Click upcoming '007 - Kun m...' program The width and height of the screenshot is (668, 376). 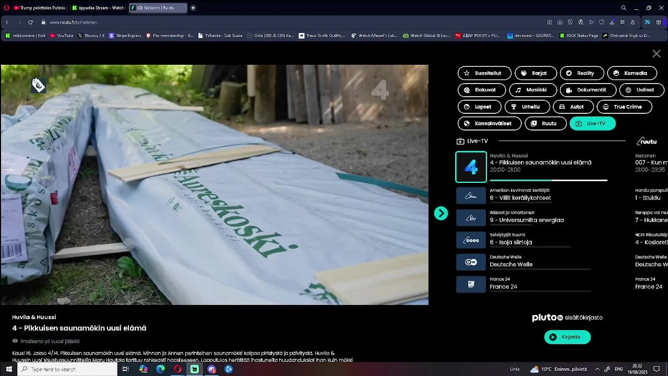651,162
